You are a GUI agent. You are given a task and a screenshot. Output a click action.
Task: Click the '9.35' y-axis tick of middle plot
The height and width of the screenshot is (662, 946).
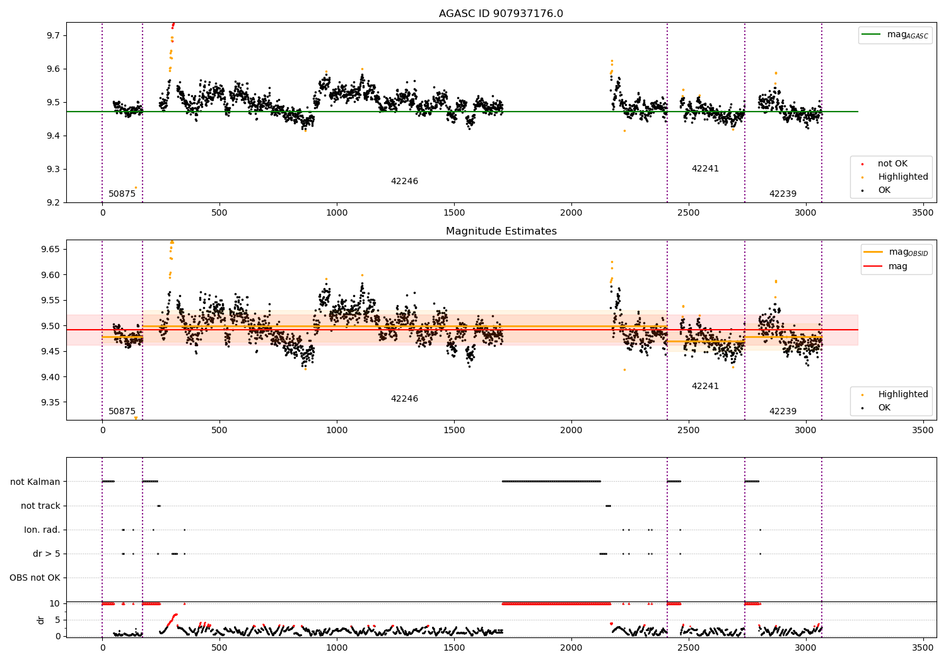pos(50,403)
